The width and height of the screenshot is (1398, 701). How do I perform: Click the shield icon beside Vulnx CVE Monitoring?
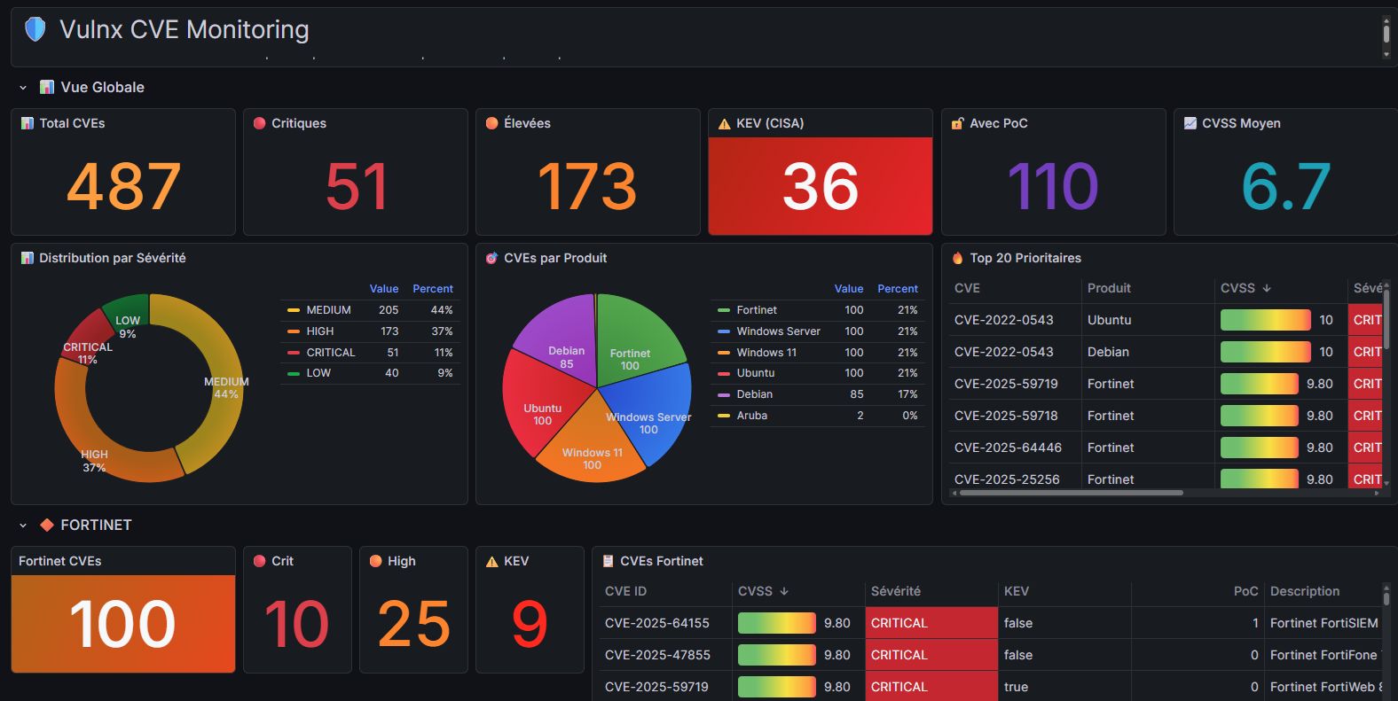click(x=35, y=29)
